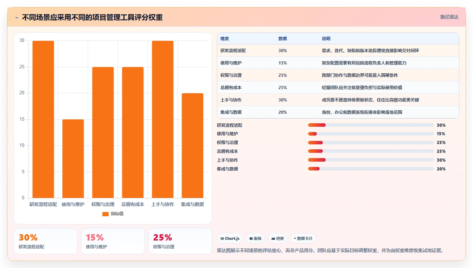
Task: Click the page title about 项目管理工具评分权重
Action: (x=92, y=17)
